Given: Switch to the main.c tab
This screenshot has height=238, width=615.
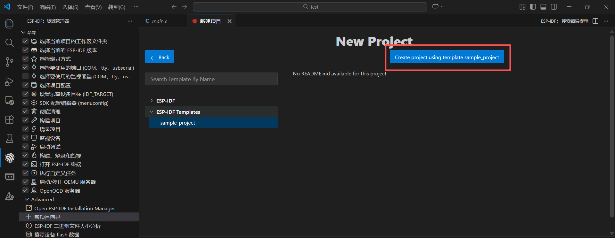Looking at the screenshot, I should 163,21.
